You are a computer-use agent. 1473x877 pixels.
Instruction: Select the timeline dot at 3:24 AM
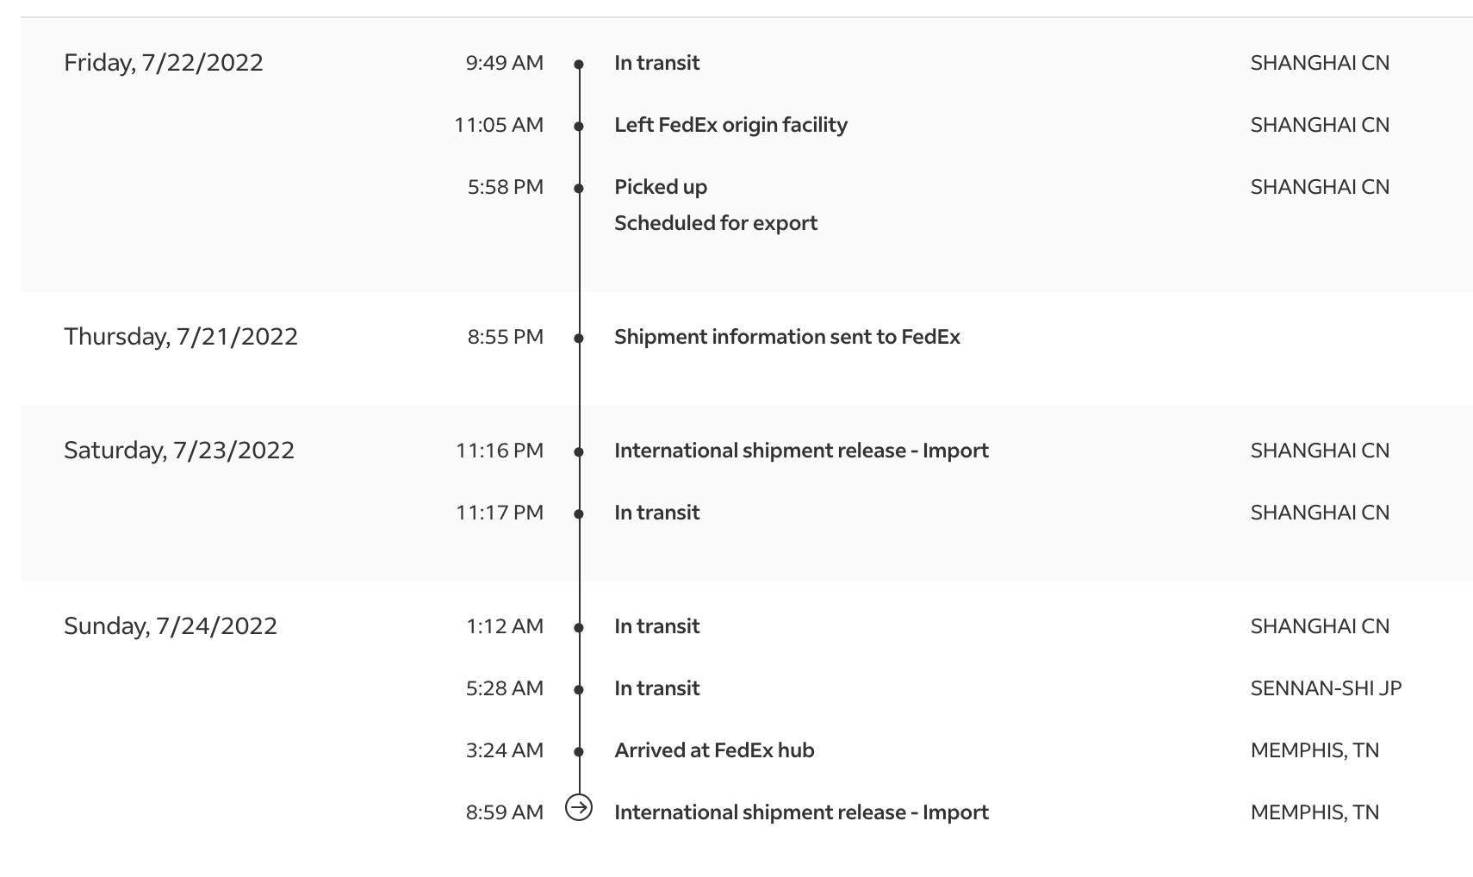coord(579,752)
